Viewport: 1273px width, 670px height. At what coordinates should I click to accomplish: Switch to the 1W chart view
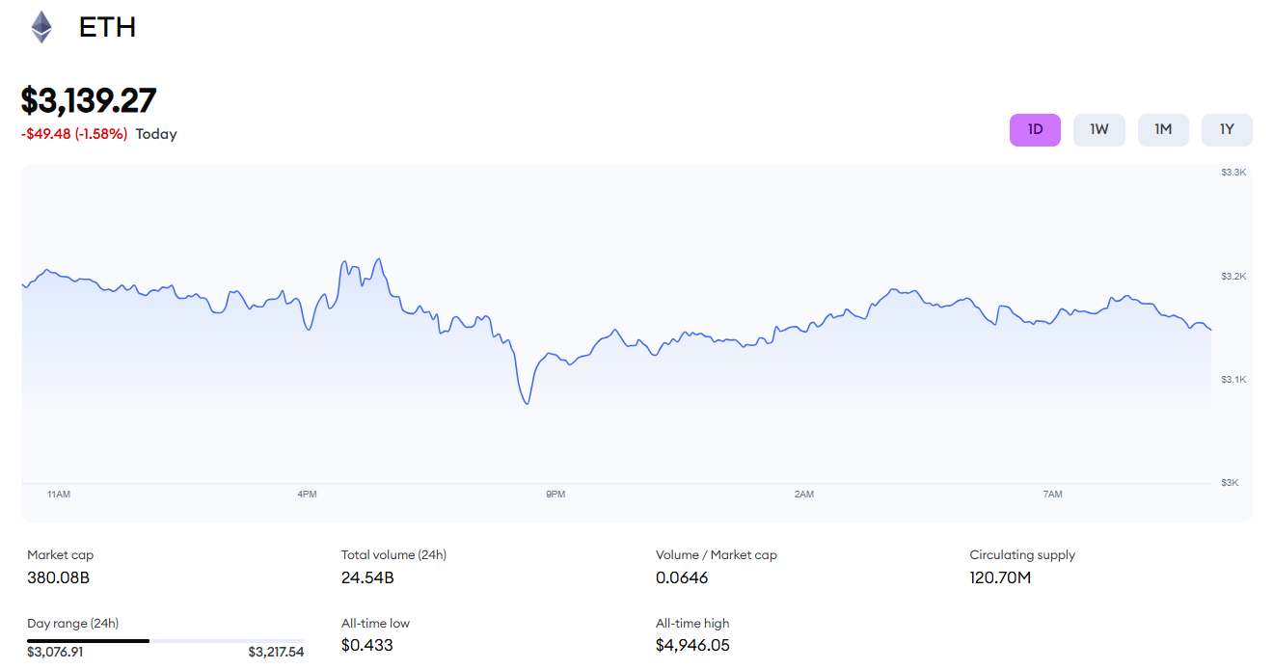click(1098, 129)
